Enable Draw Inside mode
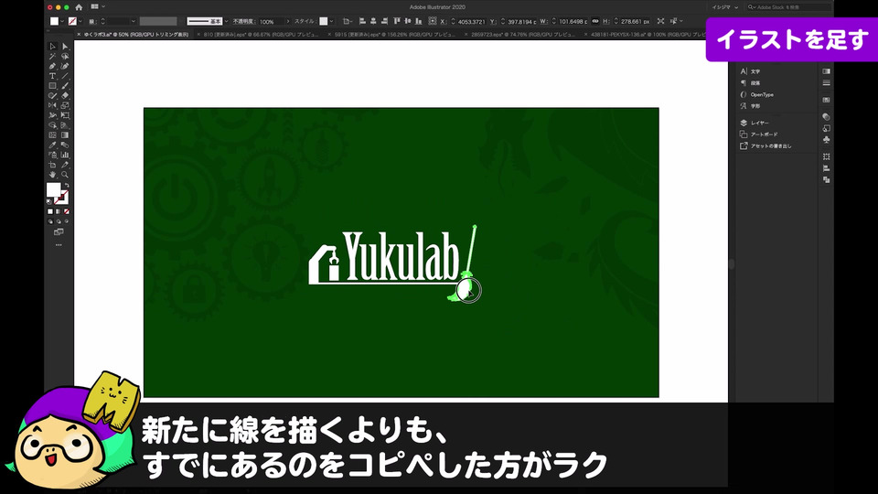Screen dimensions: 878x494 pyautogui.click(x=67, y=221)
